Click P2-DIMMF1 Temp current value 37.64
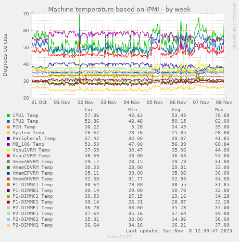The height and width of the screenshot is (242, 239). pyautogui.click(x=92, y=214)
